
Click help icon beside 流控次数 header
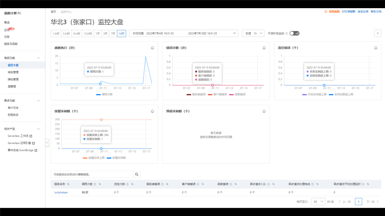click(127, 184)
